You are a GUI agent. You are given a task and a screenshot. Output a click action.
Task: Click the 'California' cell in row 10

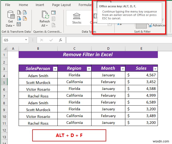pyautogui.click(x=74, y=116)
